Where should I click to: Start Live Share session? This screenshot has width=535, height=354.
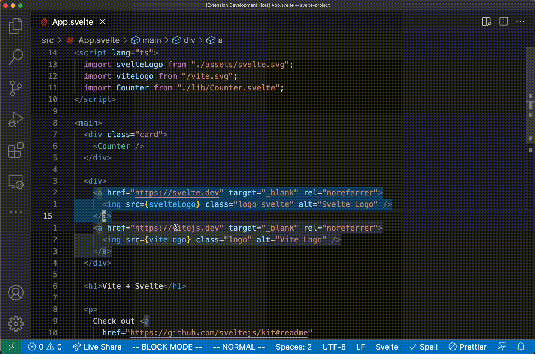97,347
